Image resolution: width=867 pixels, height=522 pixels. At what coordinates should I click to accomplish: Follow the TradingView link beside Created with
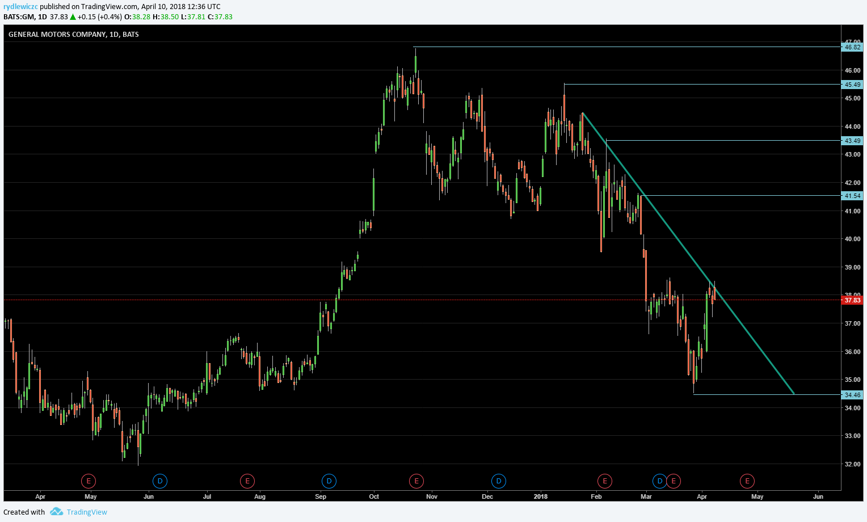pyautogui.click(x=87, y=512)
